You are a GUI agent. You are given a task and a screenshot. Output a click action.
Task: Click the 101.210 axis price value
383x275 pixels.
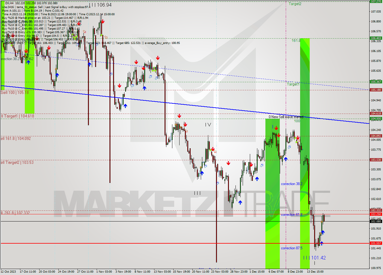point(376,258)
